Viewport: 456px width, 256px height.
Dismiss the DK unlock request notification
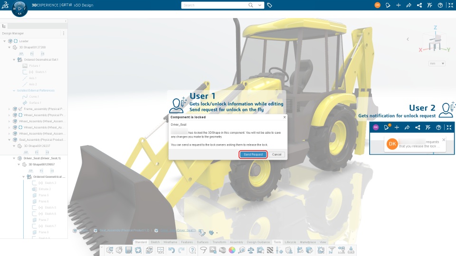coord(444,140)
